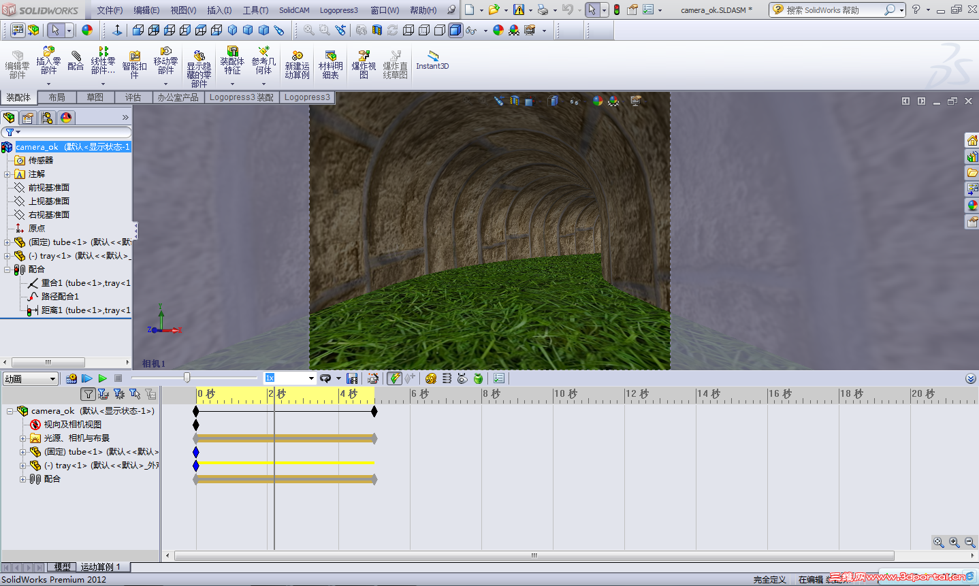Toggle the timeline No Filter funnel button

pos(88,394)
